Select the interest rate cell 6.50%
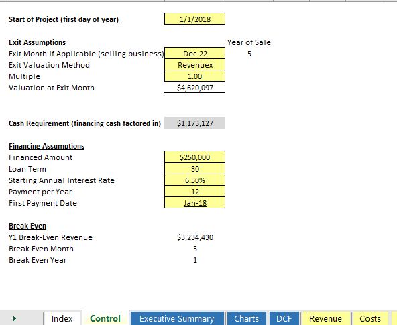Image resolution: width=397 pixels, height=325 pixels. coord(194,180)
